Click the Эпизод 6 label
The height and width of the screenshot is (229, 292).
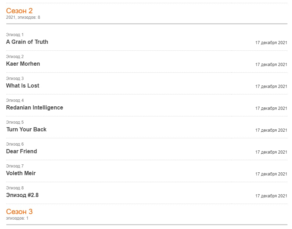point(15,144)
